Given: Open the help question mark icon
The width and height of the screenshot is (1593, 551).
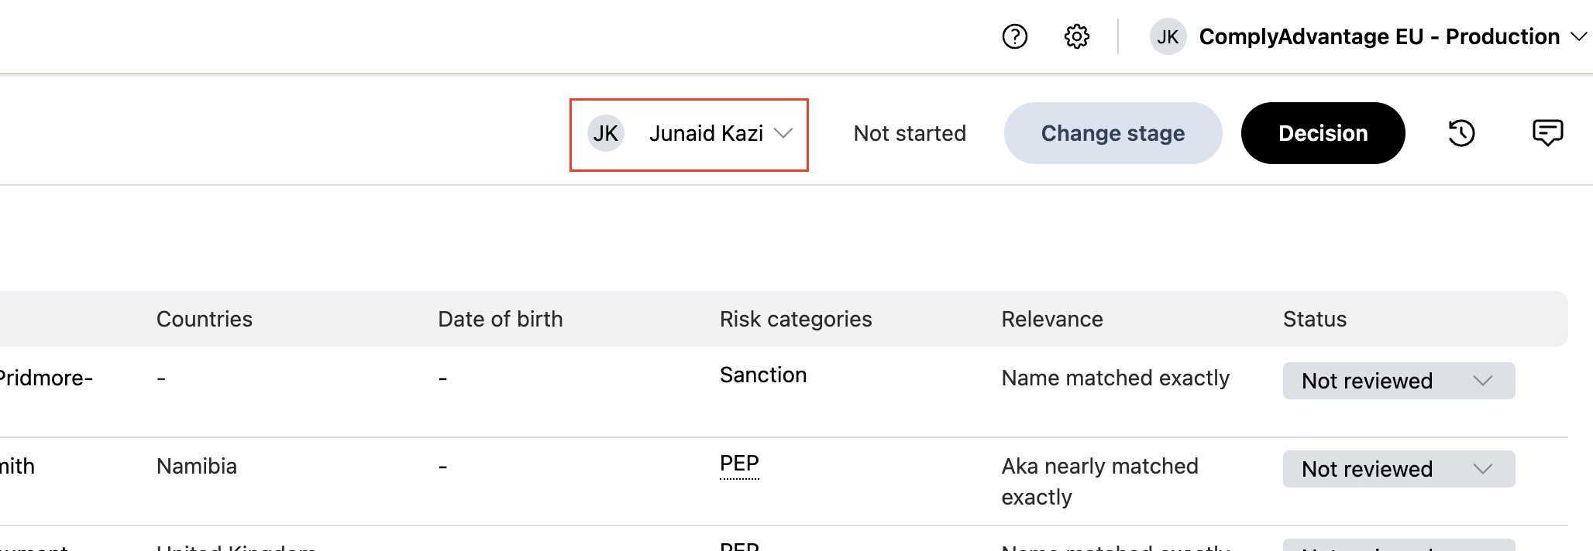Looking at the screenshot, I should (1014, 36).
